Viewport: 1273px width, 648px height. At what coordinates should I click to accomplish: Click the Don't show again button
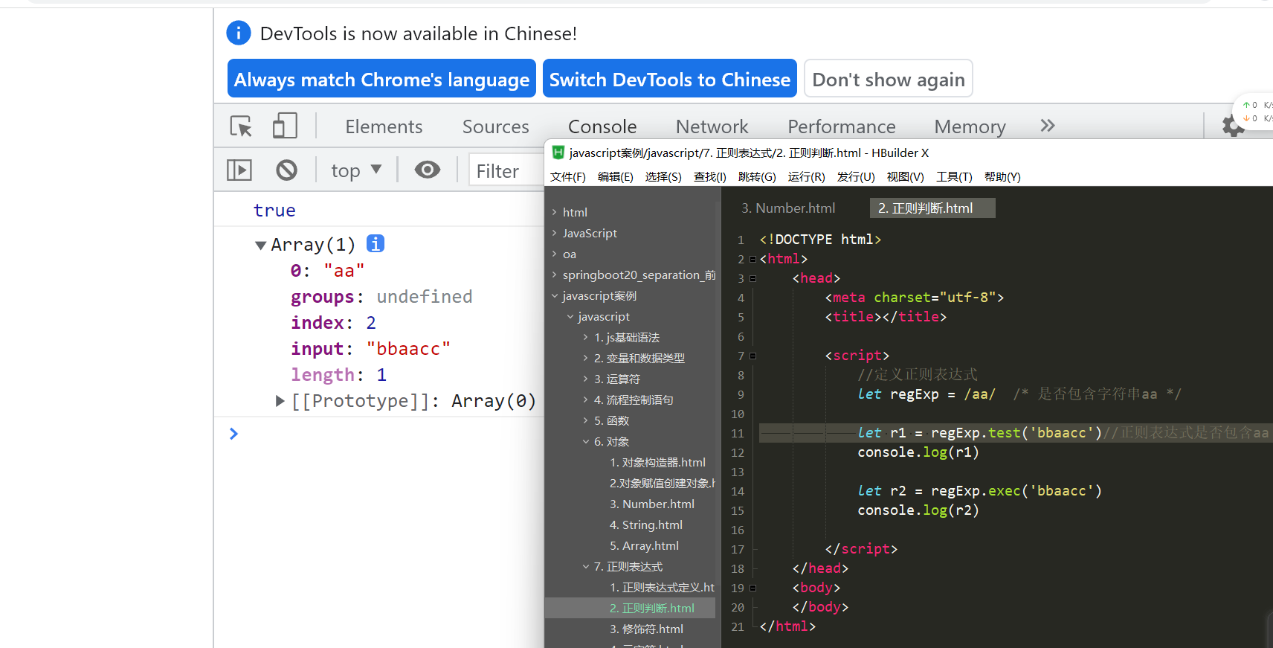point(889,79)
